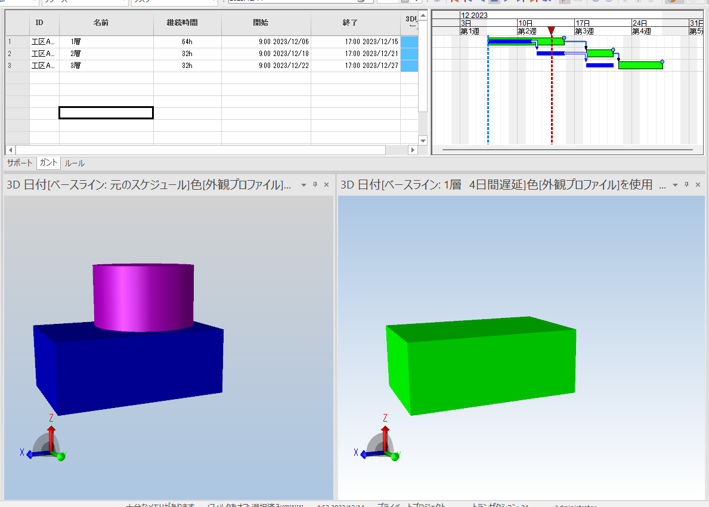The height and width of the screenshot is (507, 709).
Task: Switch to the サポート tab
Action: [20, 163]
